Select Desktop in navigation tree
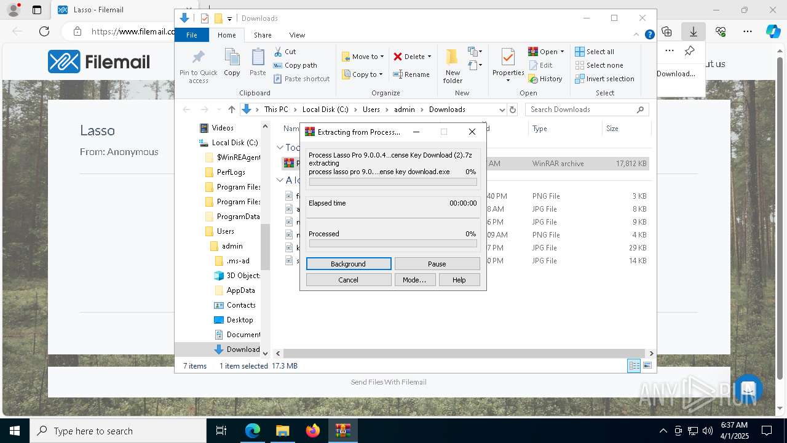The image size is (787, 443). [233, 320]
